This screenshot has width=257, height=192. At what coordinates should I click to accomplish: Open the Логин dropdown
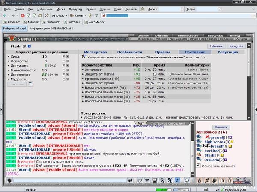[182, 9]
